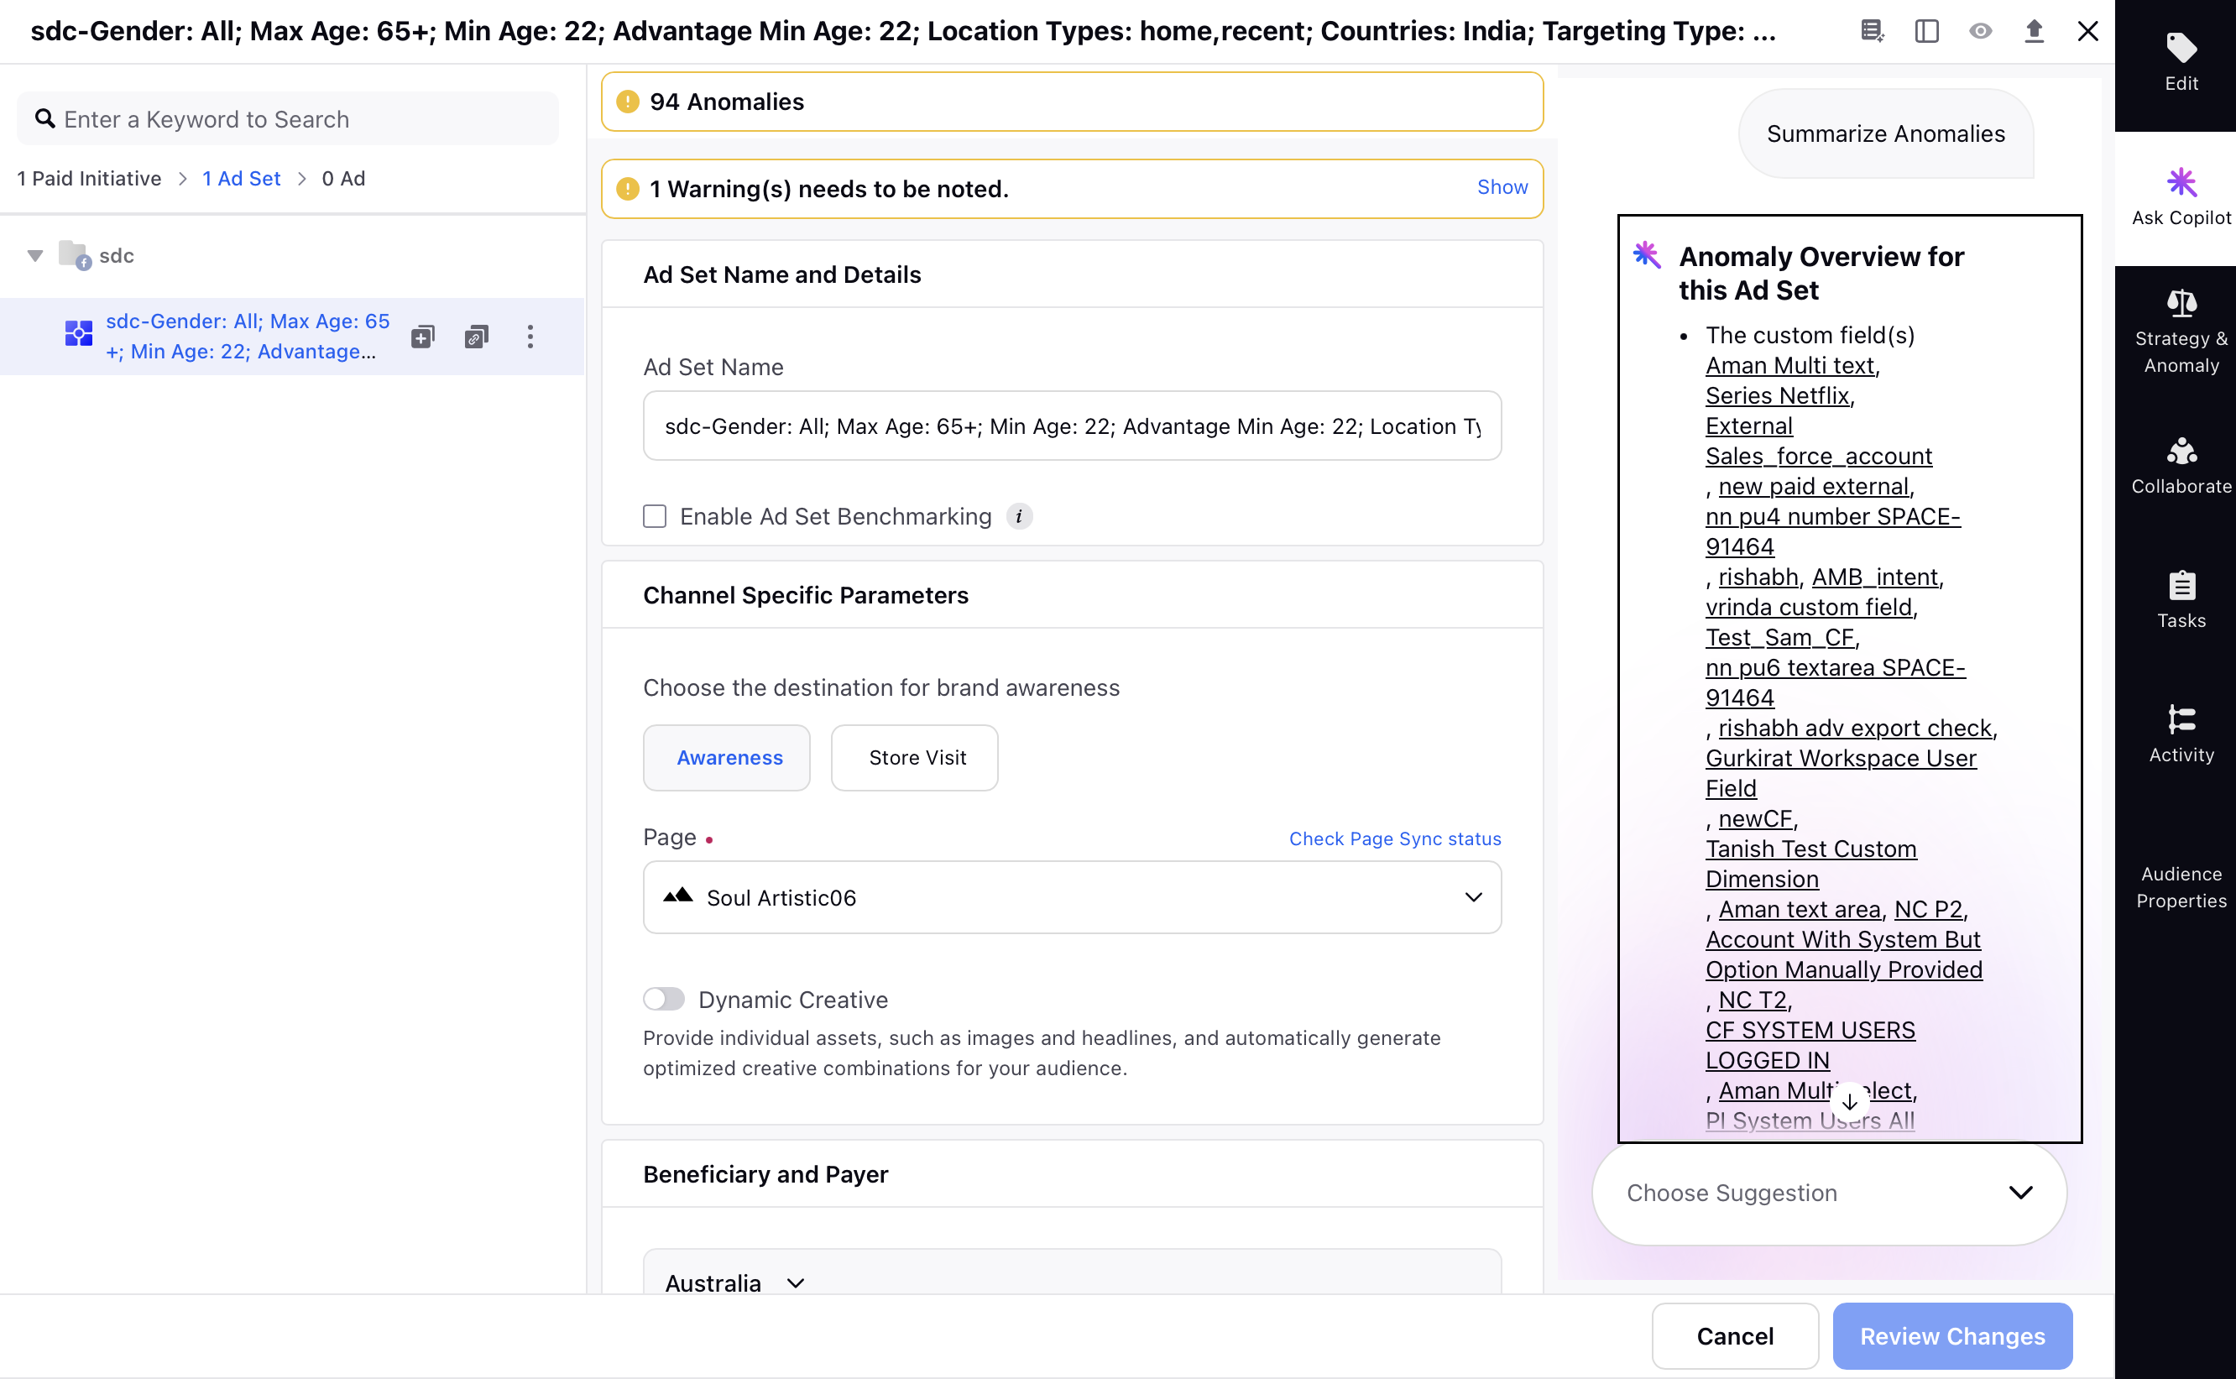2236x1379 pixels.
Task: Click Show on the warning banner
Action: (1502, 187)
